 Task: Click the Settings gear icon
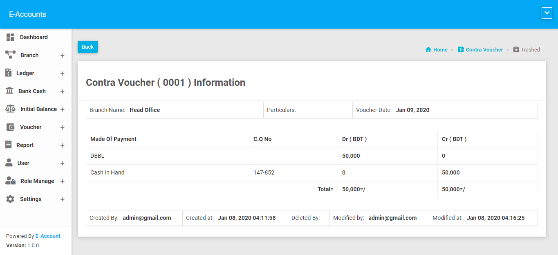[x=10, y=199]
